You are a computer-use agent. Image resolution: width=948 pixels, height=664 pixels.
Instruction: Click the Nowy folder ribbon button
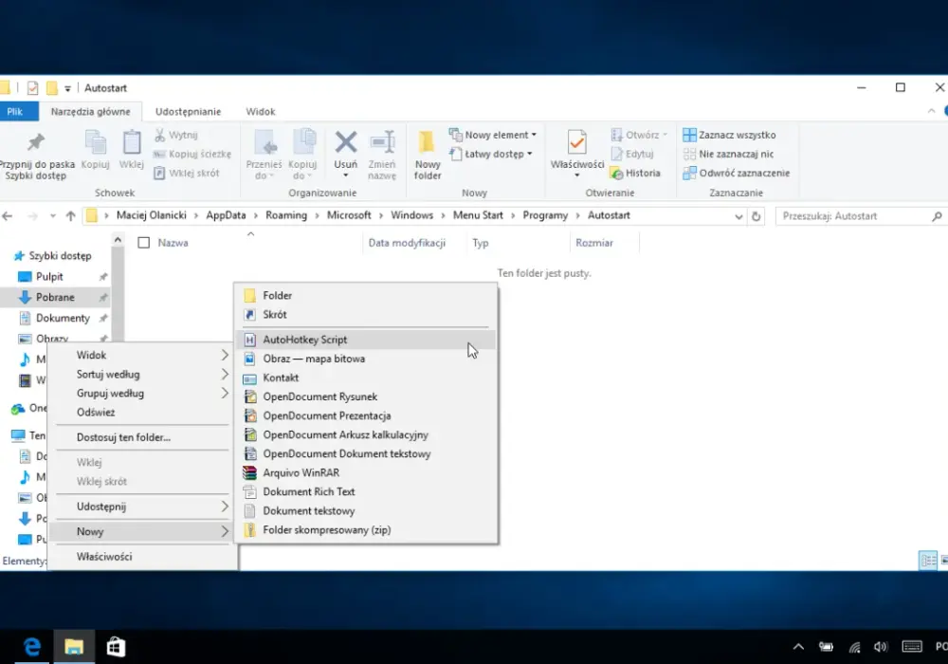click(428, 156)
